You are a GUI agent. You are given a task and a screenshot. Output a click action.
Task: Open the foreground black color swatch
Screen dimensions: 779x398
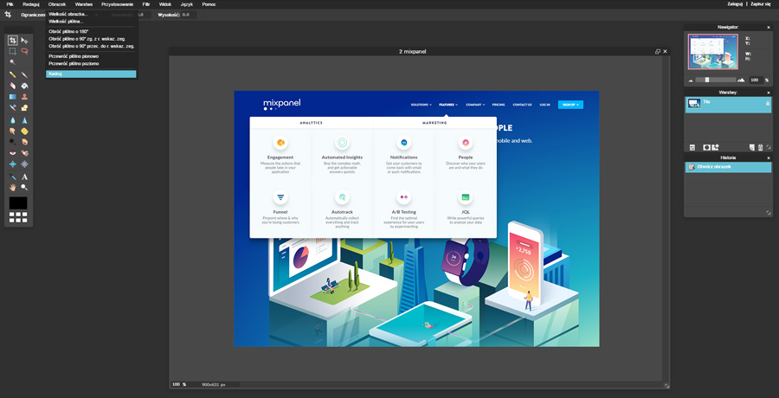(18, 202)
